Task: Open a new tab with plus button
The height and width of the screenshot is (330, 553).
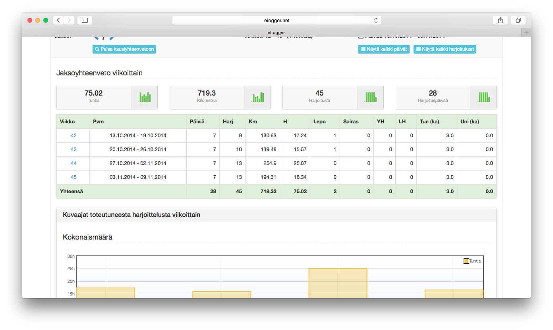Action: click(x=526, y=33)
